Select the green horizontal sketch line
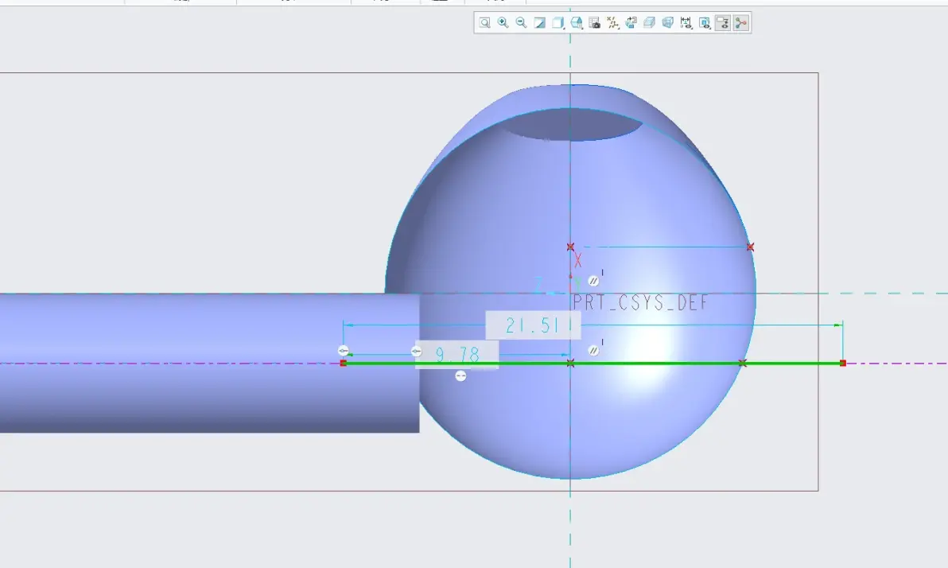The image size is (948, 568). click(x=593, y=363)
